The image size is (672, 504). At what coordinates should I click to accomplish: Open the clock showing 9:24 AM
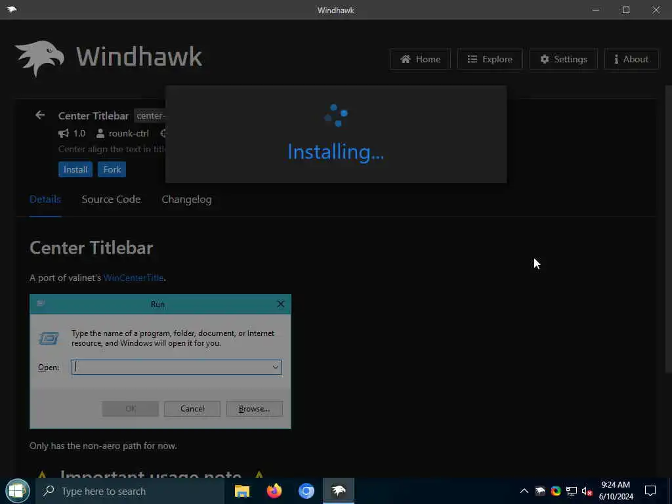point(616,491)
